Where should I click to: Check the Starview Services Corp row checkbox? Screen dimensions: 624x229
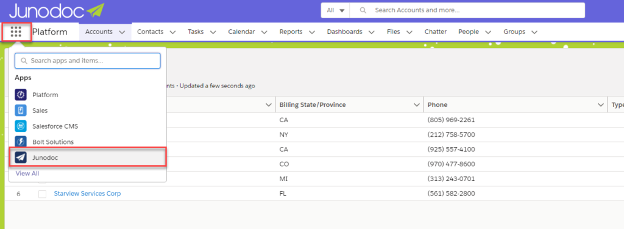pyautogui.click(x=42, y=194)
